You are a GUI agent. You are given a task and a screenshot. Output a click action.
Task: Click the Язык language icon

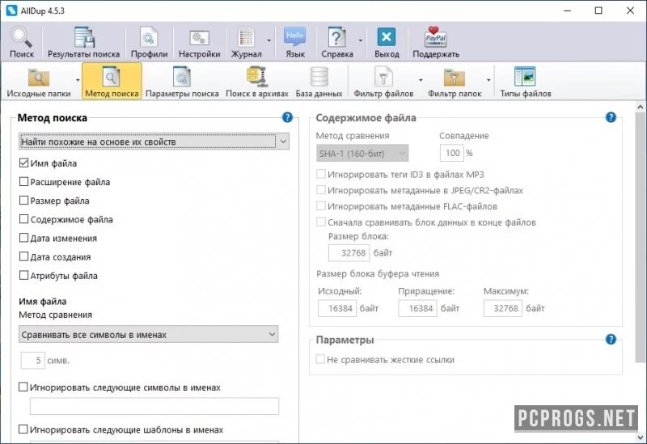tap(295, 41)
